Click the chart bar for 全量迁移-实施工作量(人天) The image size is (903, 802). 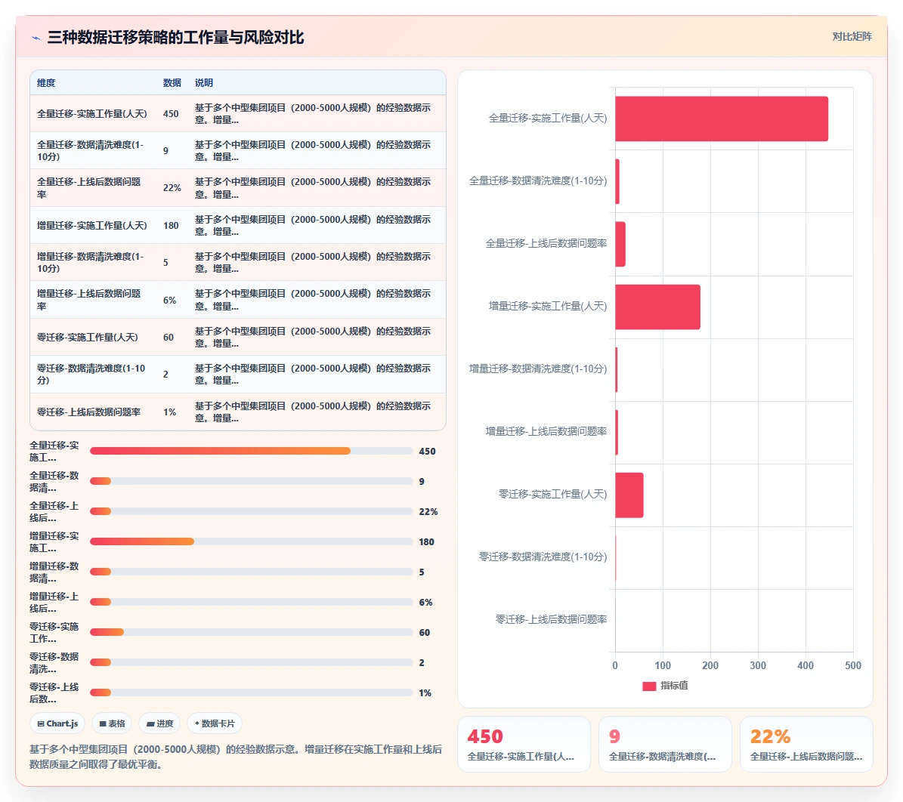click(x=722, y=119)
